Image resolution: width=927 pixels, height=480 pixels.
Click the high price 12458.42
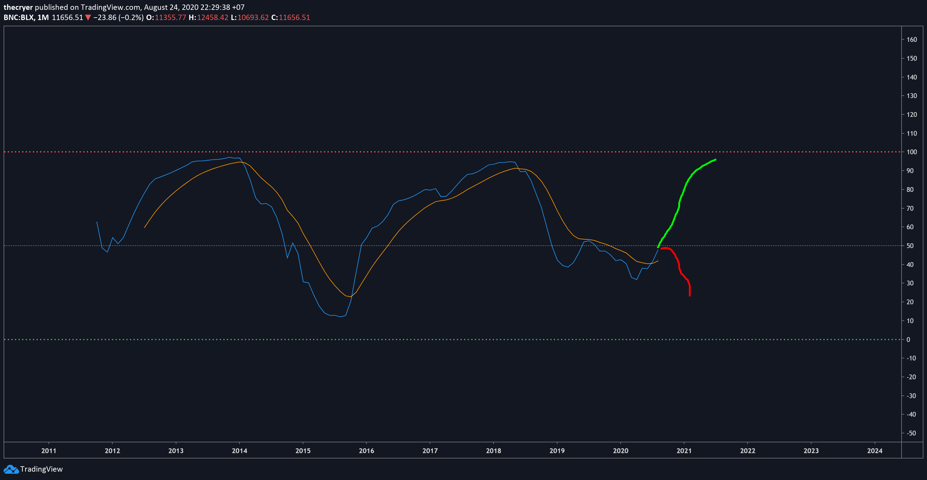212,18
